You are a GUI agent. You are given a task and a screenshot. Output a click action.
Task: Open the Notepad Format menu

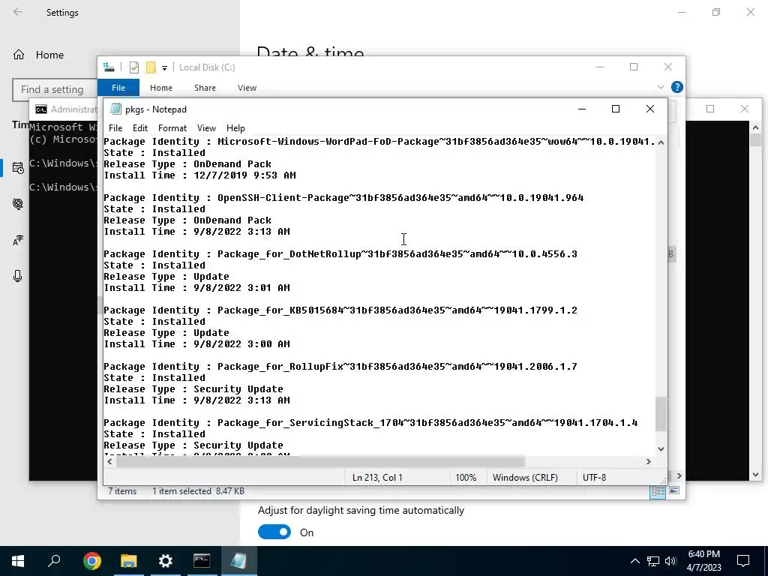click(x=172, y=127)
